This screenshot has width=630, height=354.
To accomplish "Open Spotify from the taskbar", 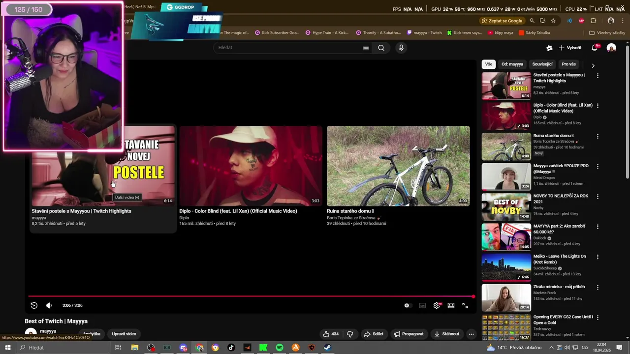I will pyautogui.click(x=280, y=348).
